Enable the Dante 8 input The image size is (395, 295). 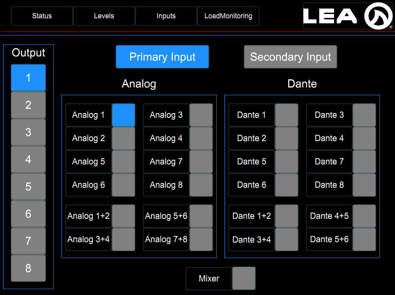coord(364,185)
